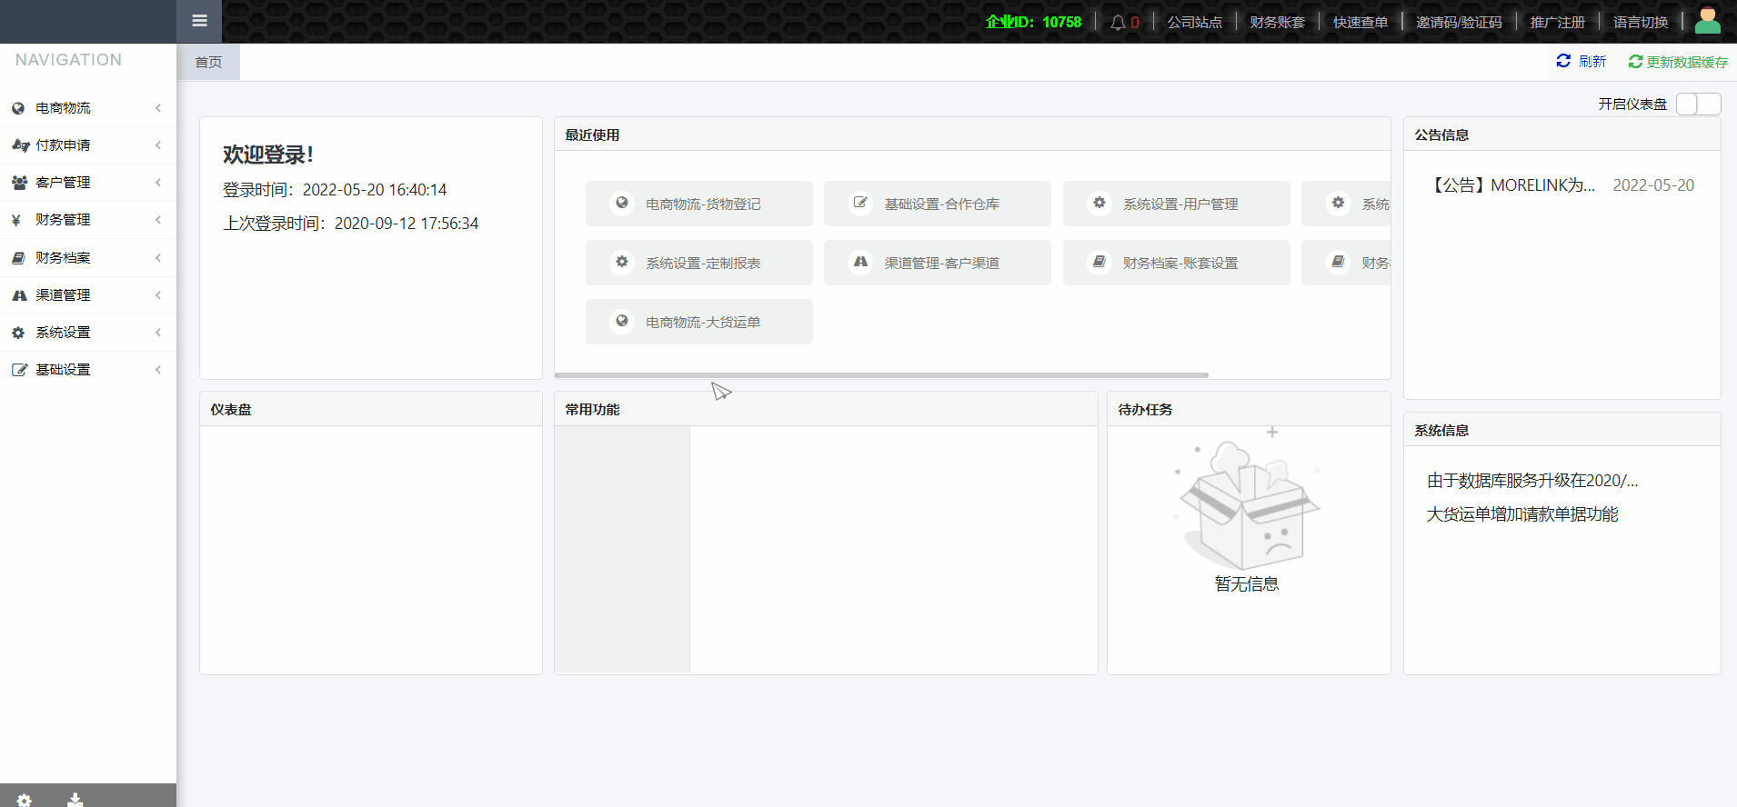
Task: Open the notification bell icon
Action: pos(1118,22)
